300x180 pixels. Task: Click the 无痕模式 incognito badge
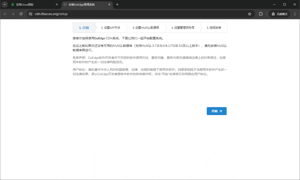coord(279,13)
